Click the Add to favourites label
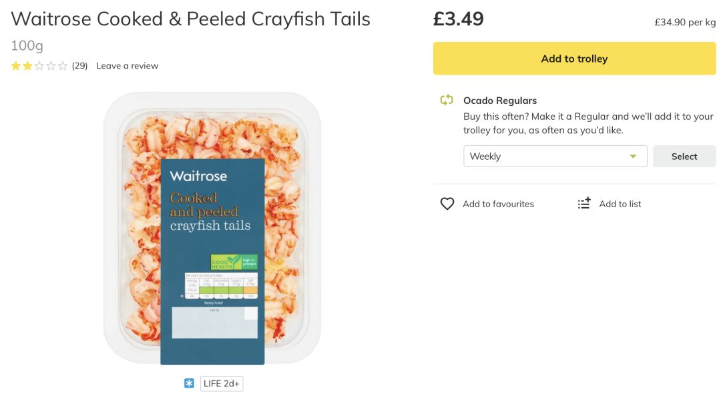This screenshot has width=721, height=399. pos(498,204)
